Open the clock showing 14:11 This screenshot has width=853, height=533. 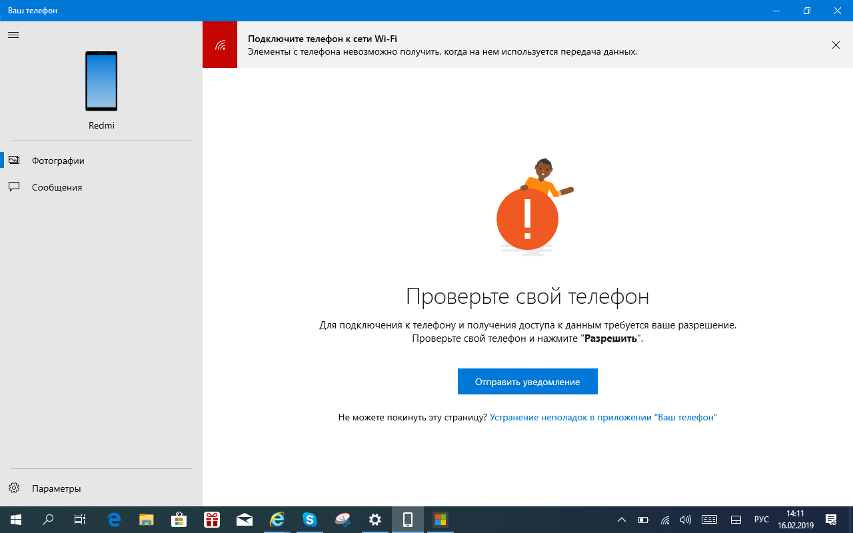[796, 520]
